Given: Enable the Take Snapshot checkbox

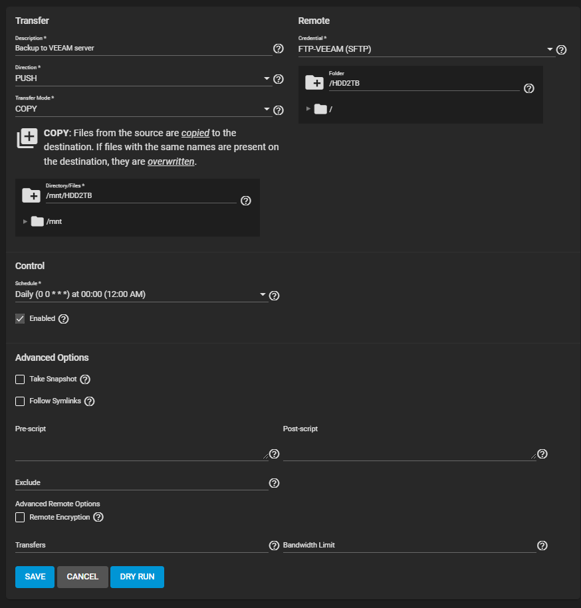Looking at the screenshot, I should tap(20, 379).
